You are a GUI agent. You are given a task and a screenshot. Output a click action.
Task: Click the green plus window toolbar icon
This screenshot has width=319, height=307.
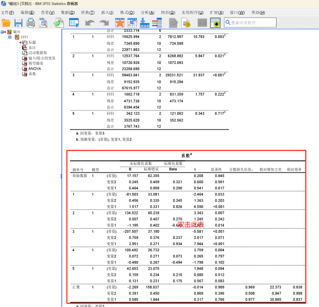[215, 23]
